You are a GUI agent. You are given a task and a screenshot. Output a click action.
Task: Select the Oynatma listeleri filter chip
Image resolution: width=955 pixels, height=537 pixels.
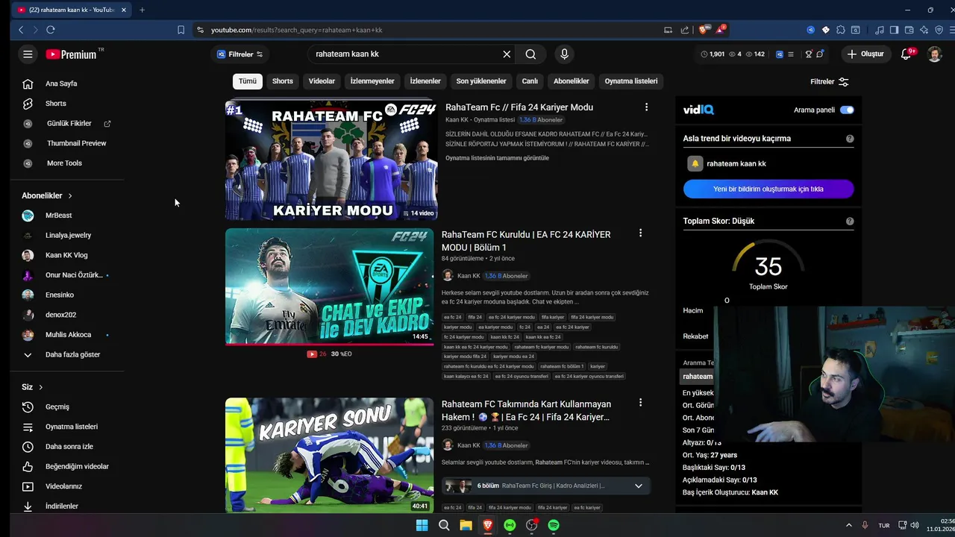pyautogui.click(x=631, y=81)
